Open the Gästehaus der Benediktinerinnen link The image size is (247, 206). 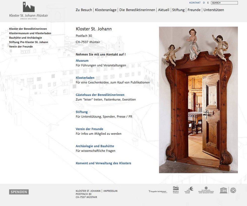(x=100, y=95)
